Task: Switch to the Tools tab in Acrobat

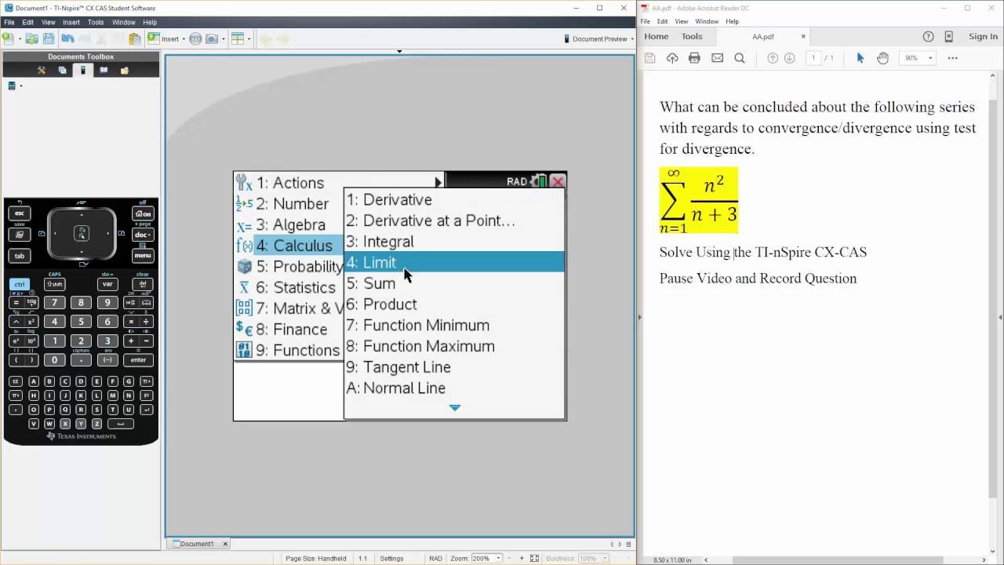Action: point(692,36)
